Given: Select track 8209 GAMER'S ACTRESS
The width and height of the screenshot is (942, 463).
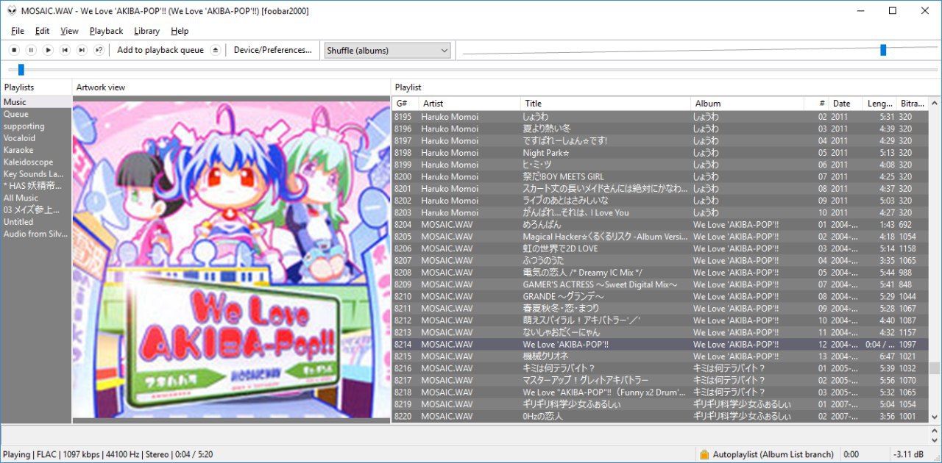Looking at the screenshot, I should click(x=660, y=284).
